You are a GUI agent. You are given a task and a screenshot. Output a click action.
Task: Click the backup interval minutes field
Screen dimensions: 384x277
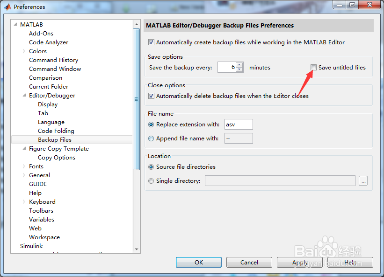click(x=227, y=67)
